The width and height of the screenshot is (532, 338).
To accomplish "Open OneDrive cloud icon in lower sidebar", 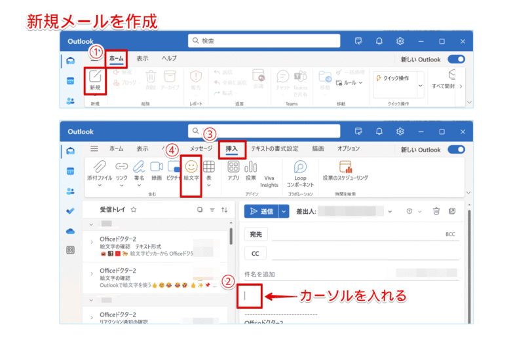I will point(70,231).
